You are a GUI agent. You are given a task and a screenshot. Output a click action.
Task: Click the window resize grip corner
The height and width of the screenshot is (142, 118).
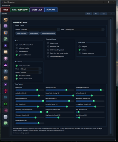115,140
